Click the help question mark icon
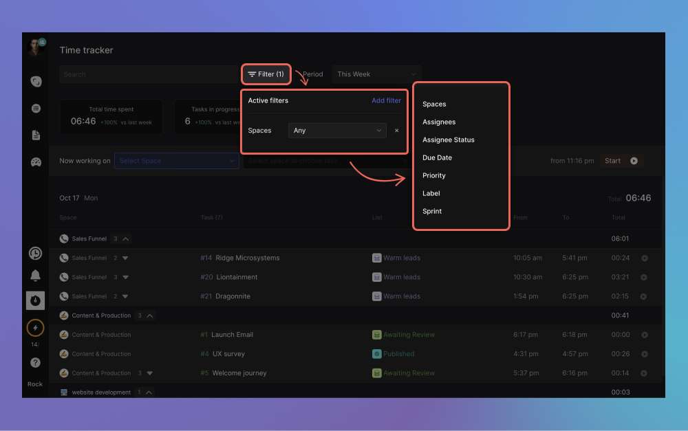 (35, 362)
